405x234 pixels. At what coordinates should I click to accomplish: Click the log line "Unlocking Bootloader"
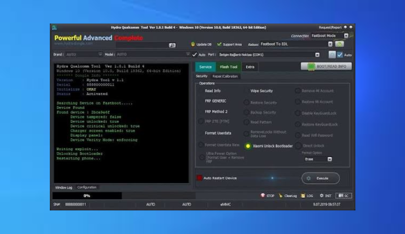79,154
